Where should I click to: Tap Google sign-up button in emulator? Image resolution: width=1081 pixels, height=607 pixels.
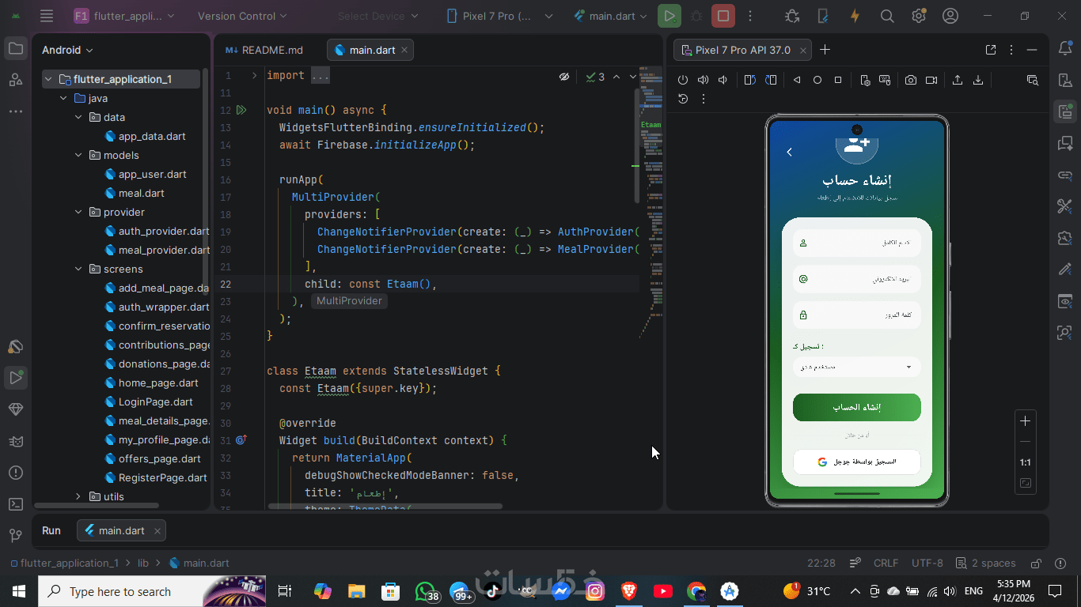click(856, 462)
